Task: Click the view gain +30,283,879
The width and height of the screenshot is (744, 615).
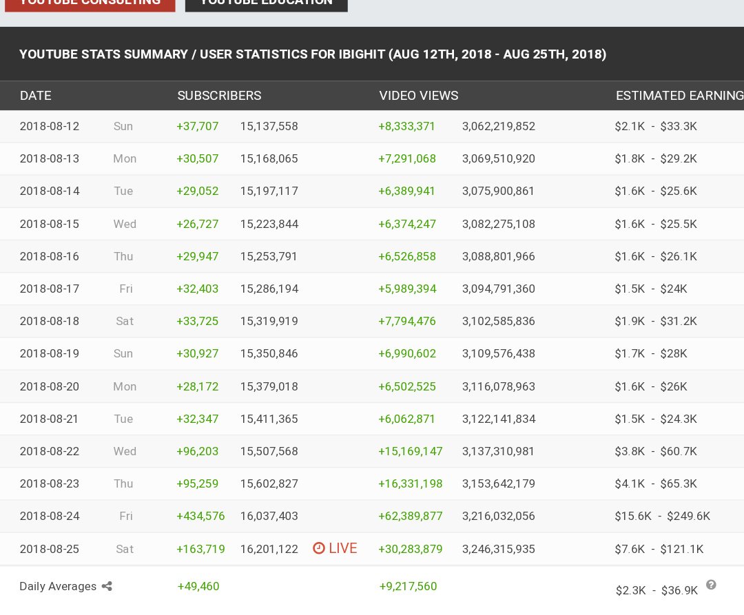Action: point(411,549)
